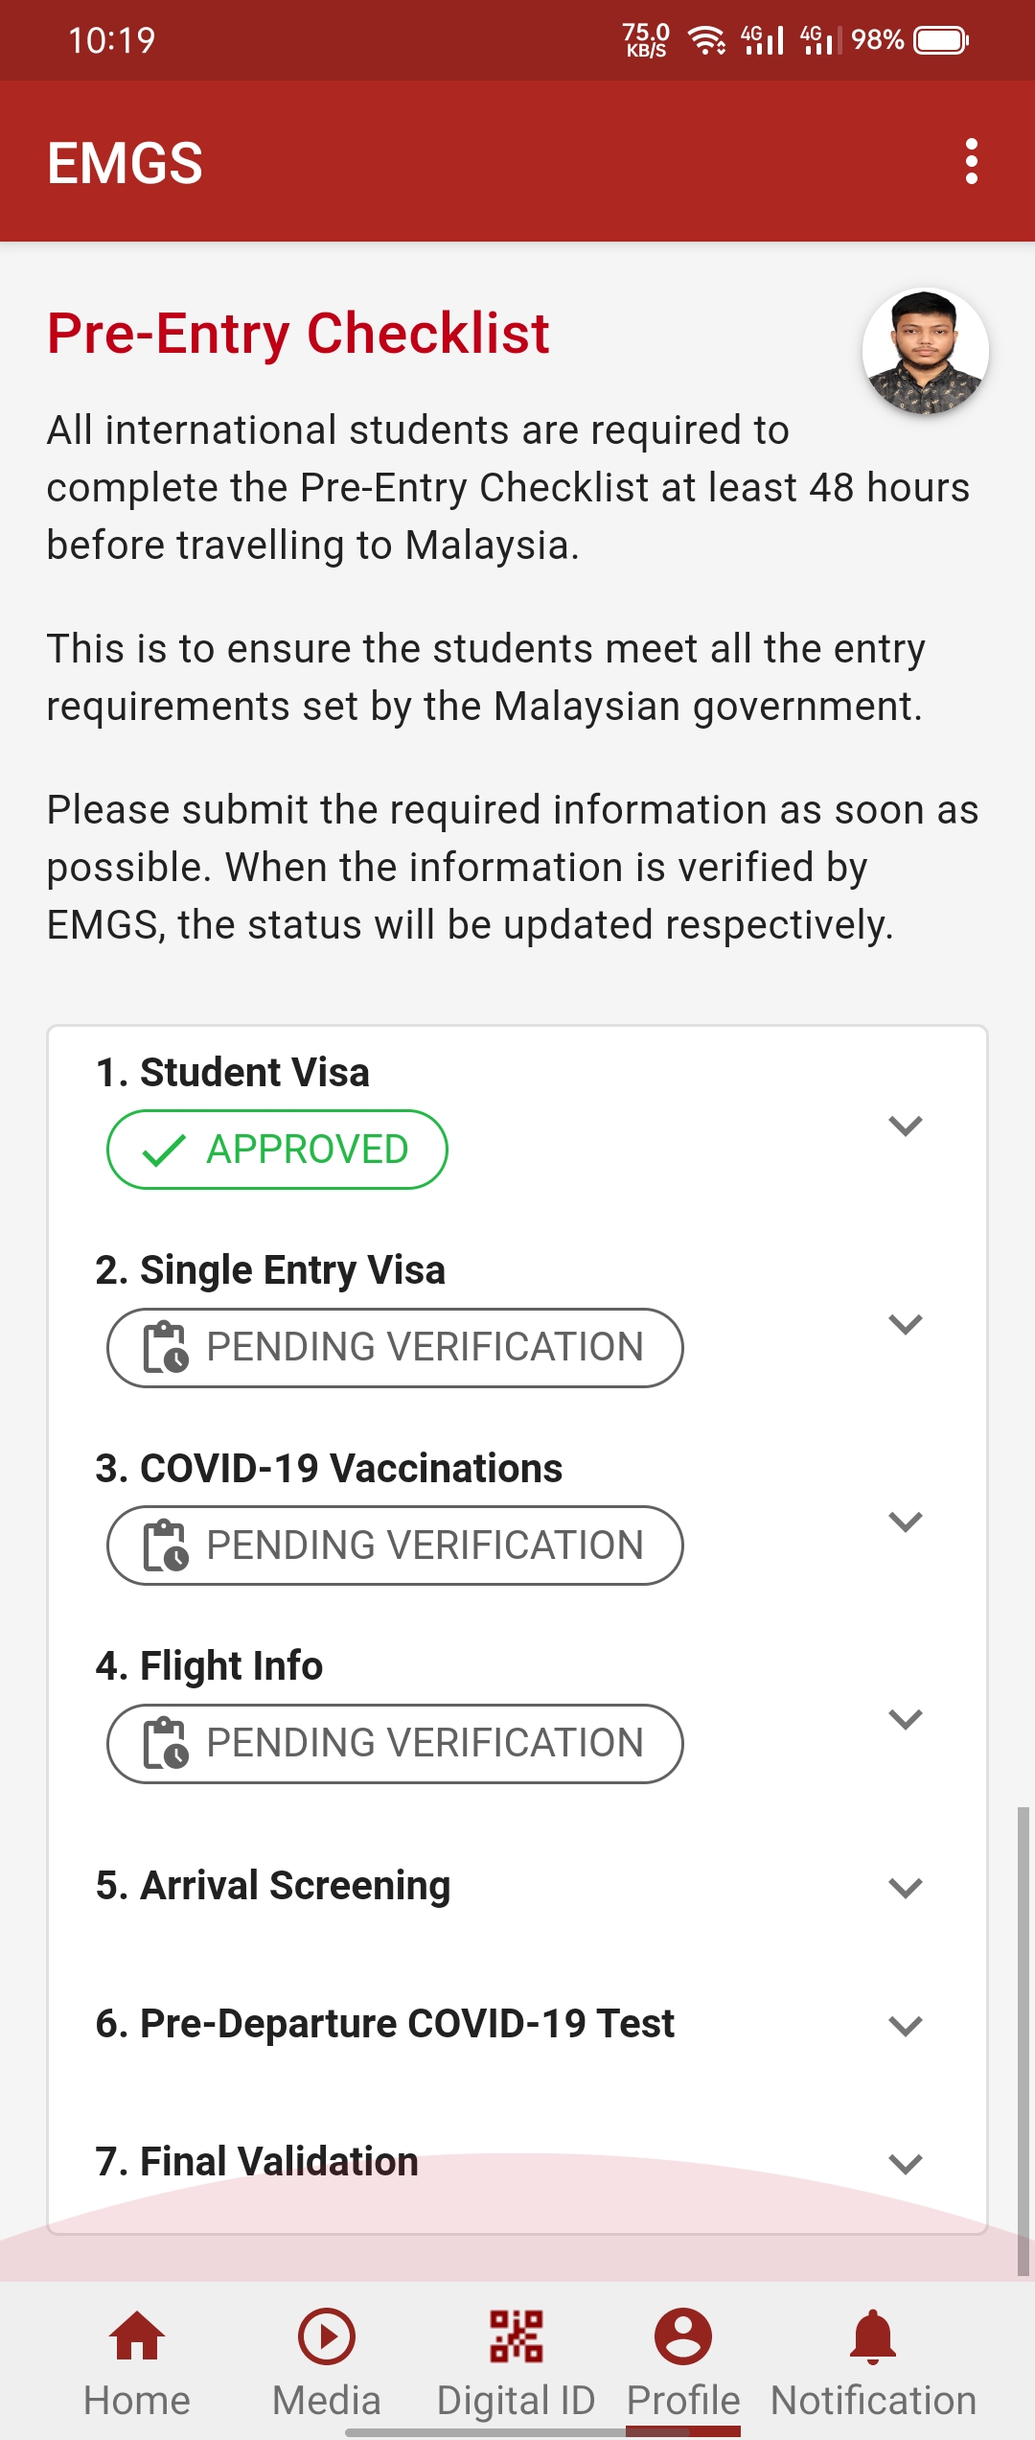Viewport: 1035px width, 2440px height.
Task: Open the Digital ID QR code icon
Action: pos(517,2335)
